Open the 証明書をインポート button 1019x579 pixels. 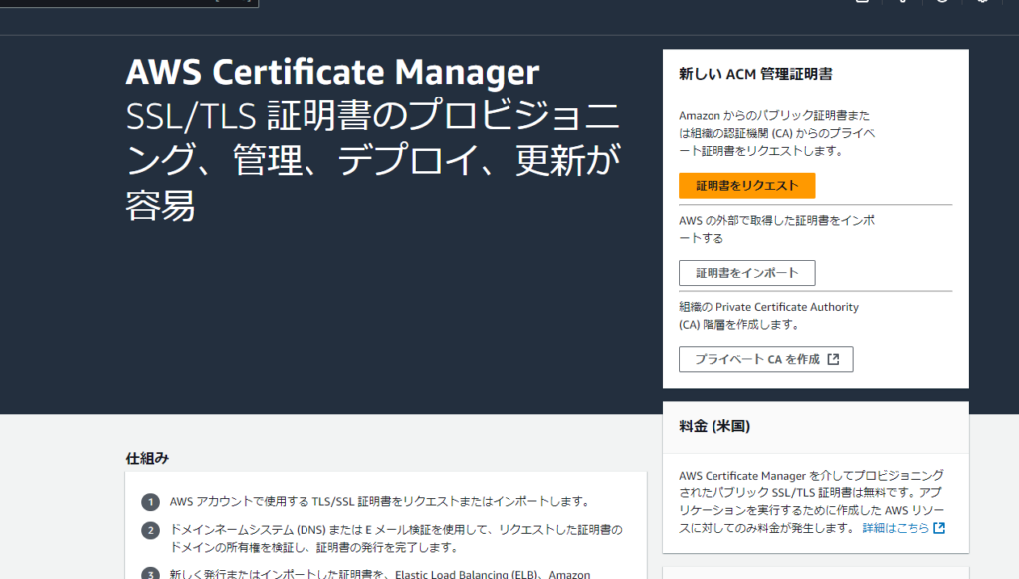(x=746, y=273)
